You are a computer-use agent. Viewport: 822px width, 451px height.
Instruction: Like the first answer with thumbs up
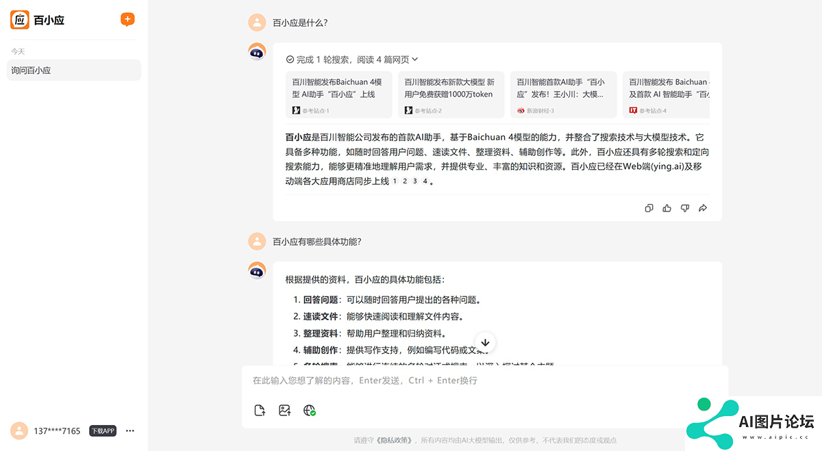coord(667,208)
